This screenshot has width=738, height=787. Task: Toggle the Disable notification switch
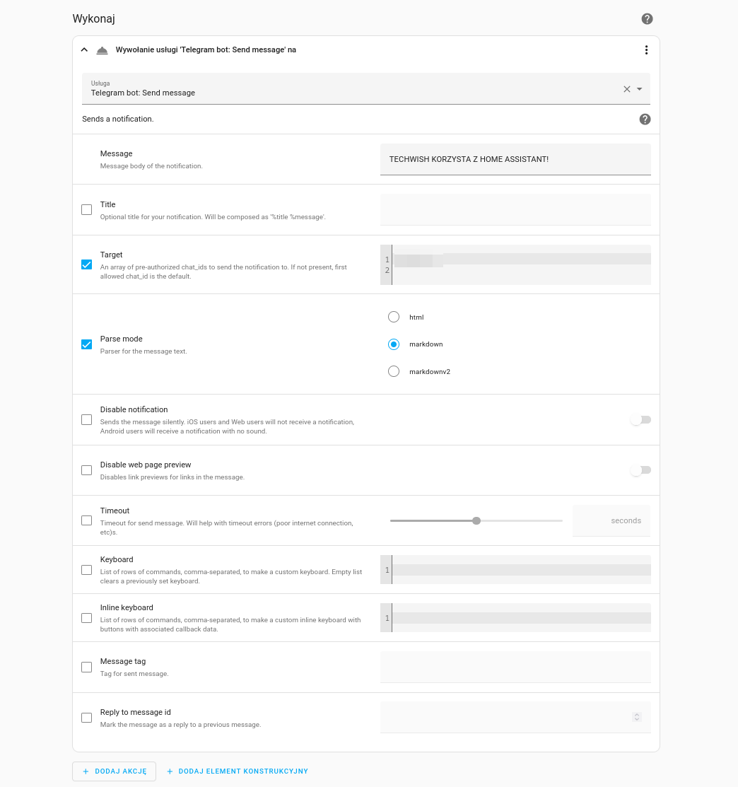[640, 419]
